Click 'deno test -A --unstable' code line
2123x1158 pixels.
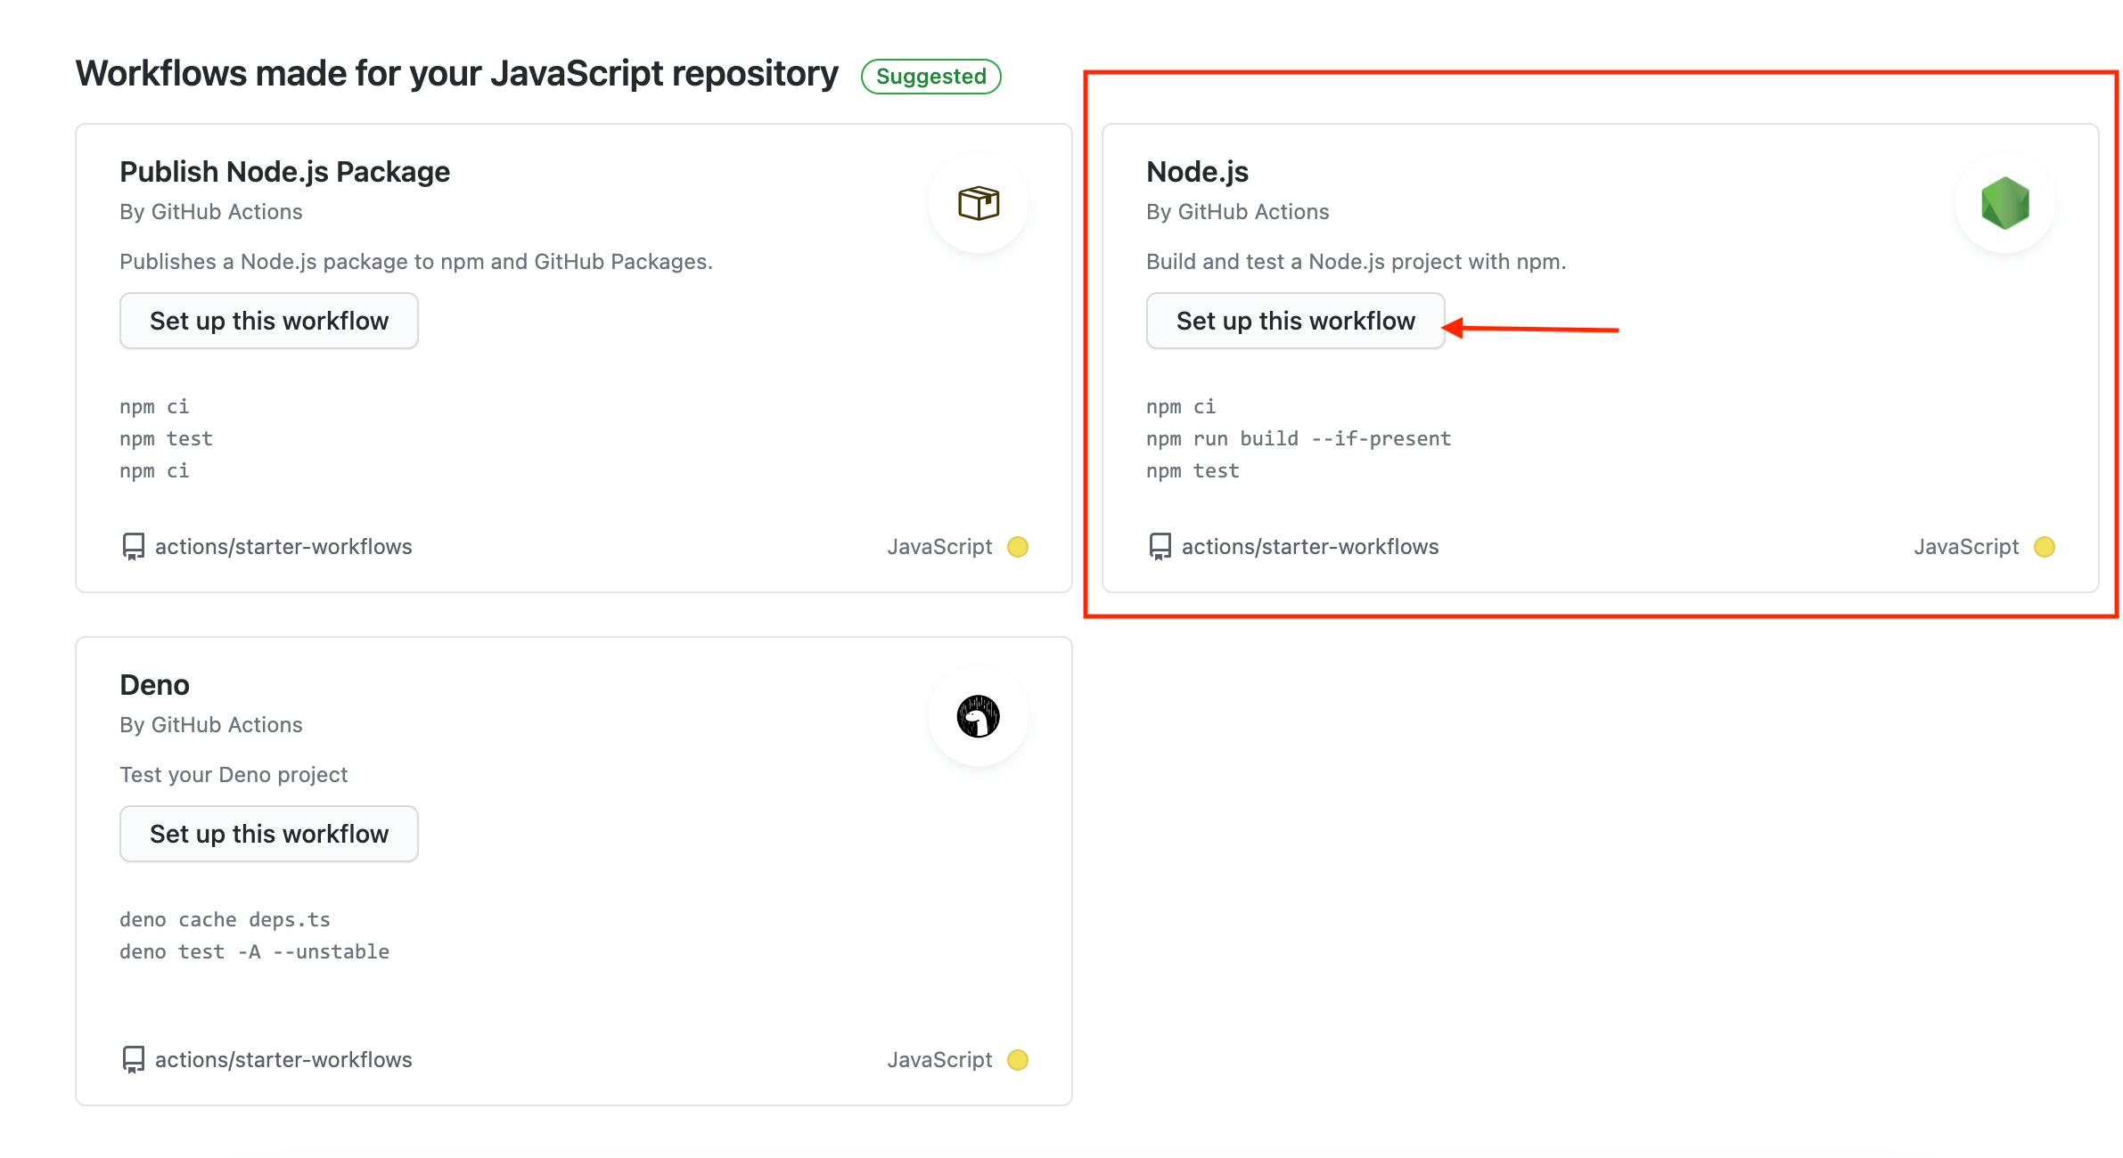[x=254, y=952]
